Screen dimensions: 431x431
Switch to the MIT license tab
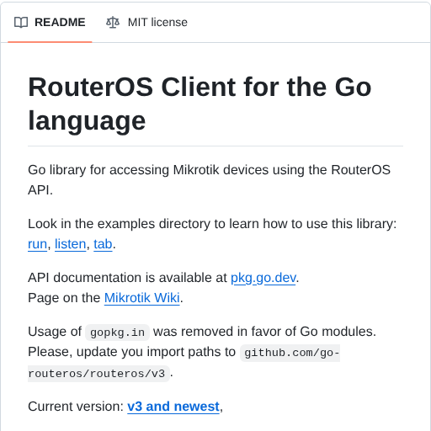coord(146,23)
